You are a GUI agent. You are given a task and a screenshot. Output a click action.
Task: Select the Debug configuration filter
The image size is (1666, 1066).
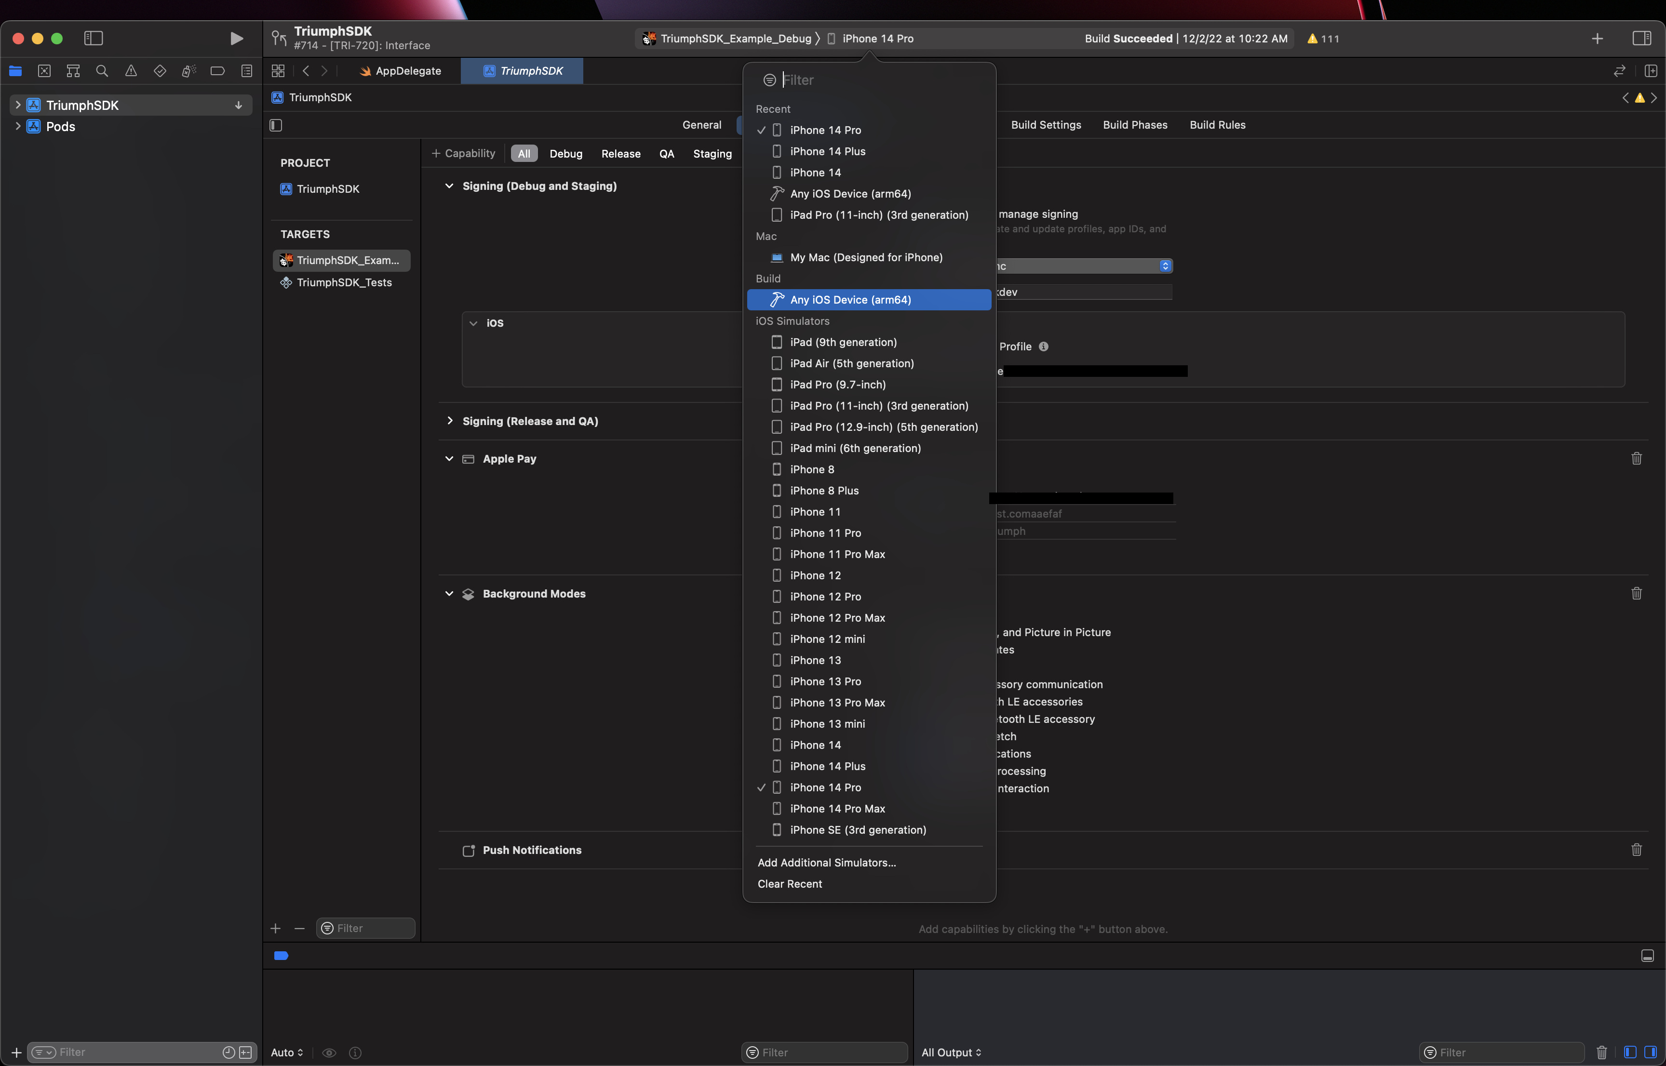566,154
